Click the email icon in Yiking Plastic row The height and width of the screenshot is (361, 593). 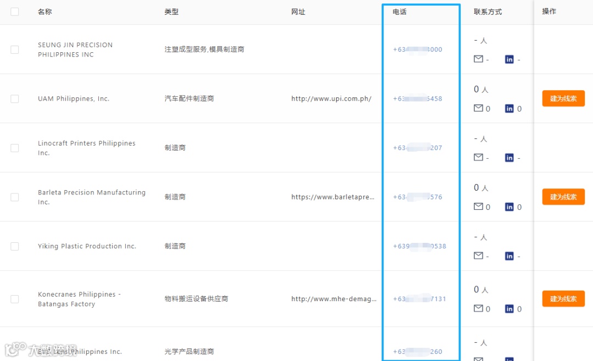[478, 256]
